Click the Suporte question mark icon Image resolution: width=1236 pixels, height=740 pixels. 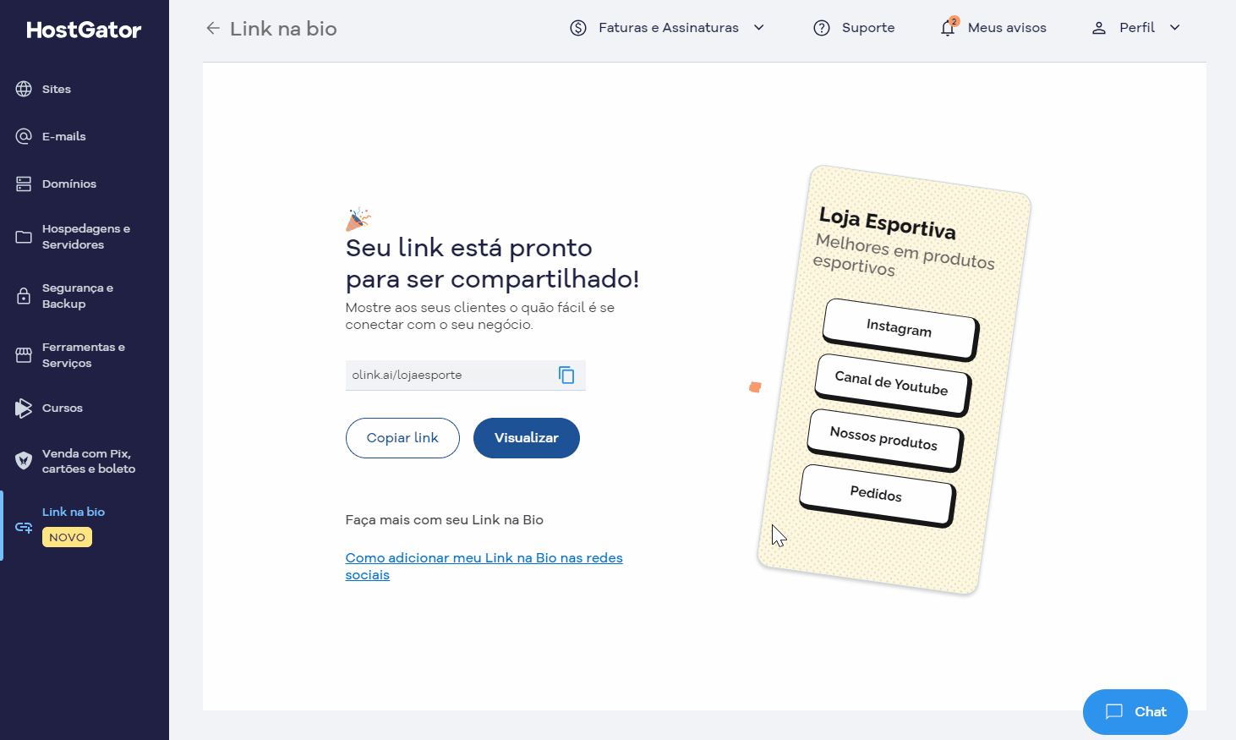[822, 28]
